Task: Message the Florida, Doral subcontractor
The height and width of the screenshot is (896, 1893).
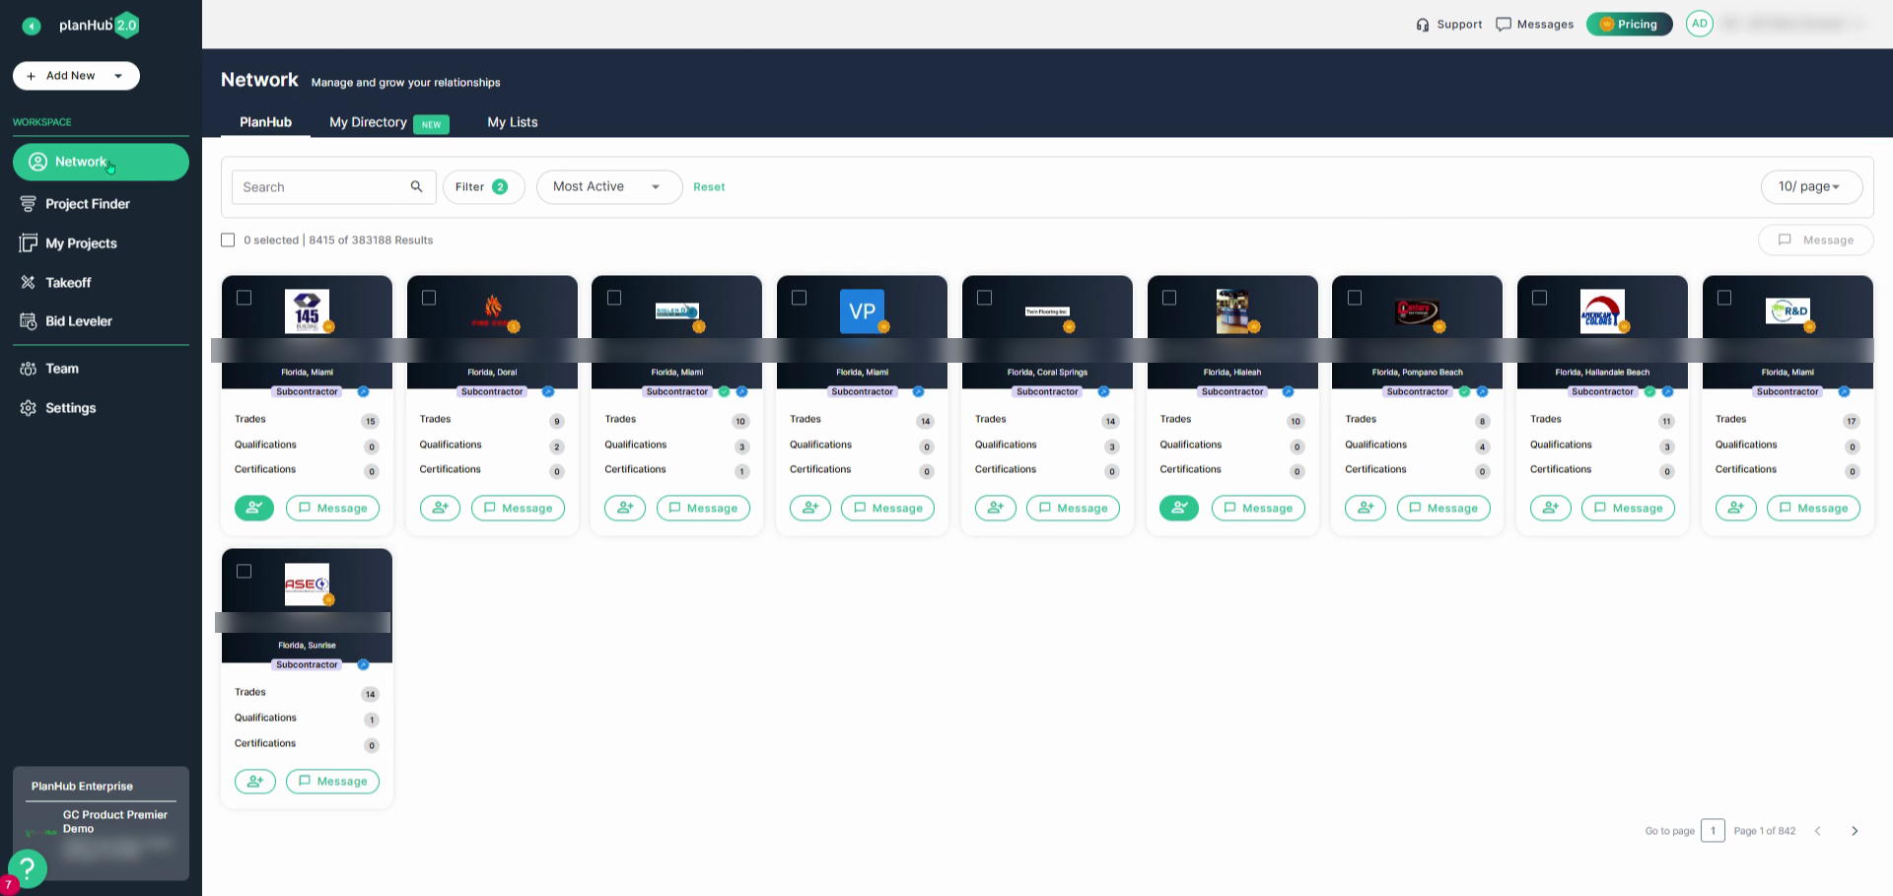Action: tap(518, 508)
